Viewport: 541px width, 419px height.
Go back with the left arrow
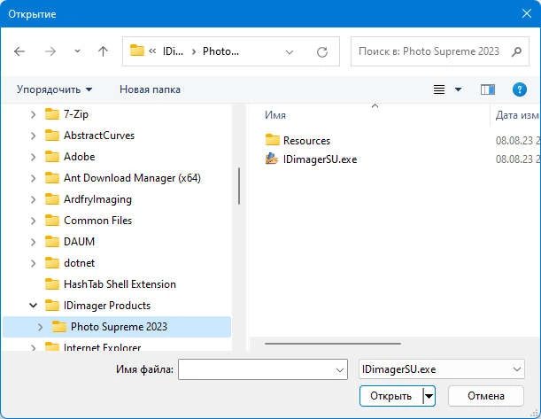point(19,51)
